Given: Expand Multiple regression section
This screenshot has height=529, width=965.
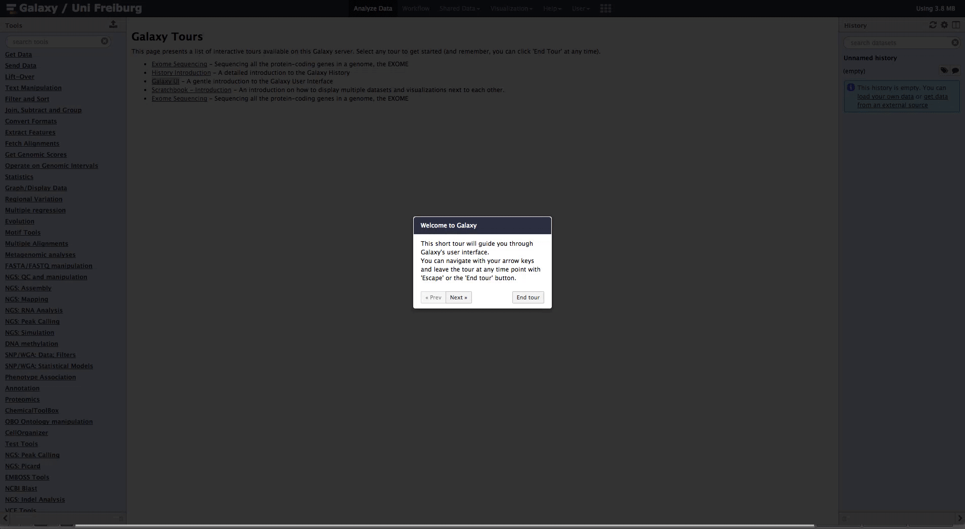Looking at the screenshot, I should pyautogui.click(x=35, y=210).
